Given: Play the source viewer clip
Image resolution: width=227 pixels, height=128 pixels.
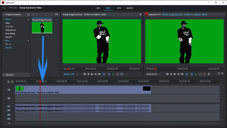Looking at the screenshot, I should [x=92, y=74].
